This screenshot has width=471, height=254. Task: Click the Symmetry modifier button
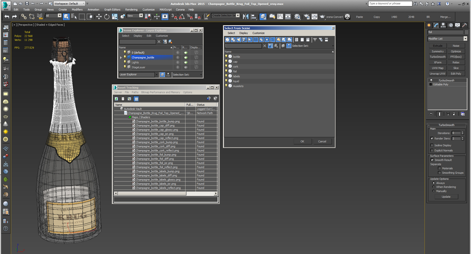pyautogui.click(x=438, y=51)
